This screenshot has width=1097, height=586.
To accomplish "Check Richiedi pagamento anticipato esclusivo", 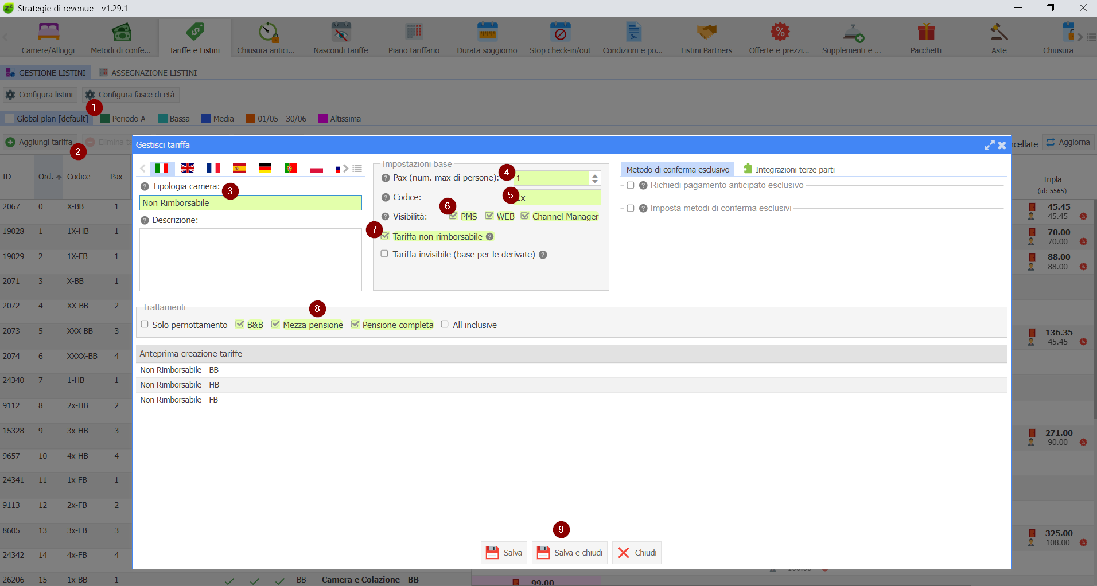I will click(x=631, y=185).
